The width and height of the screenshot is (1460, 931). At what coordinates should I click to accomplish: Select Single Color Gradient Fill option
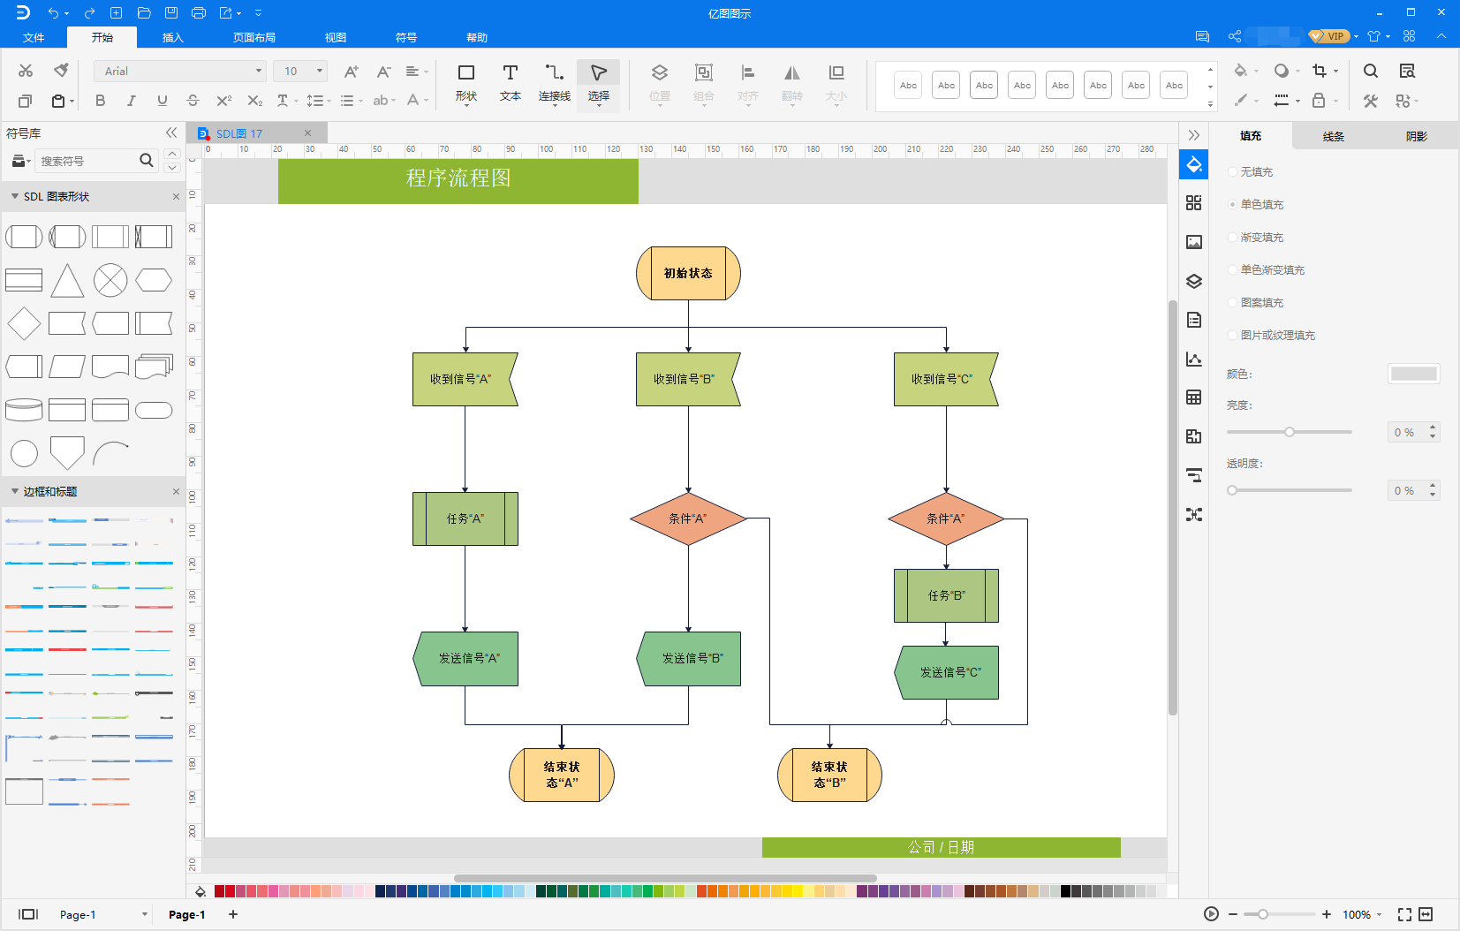pos(1232,269)
